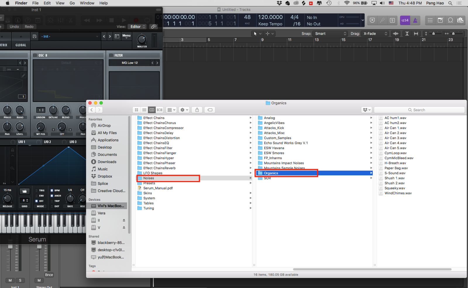Open the Snap Smart dropdown

330,34
